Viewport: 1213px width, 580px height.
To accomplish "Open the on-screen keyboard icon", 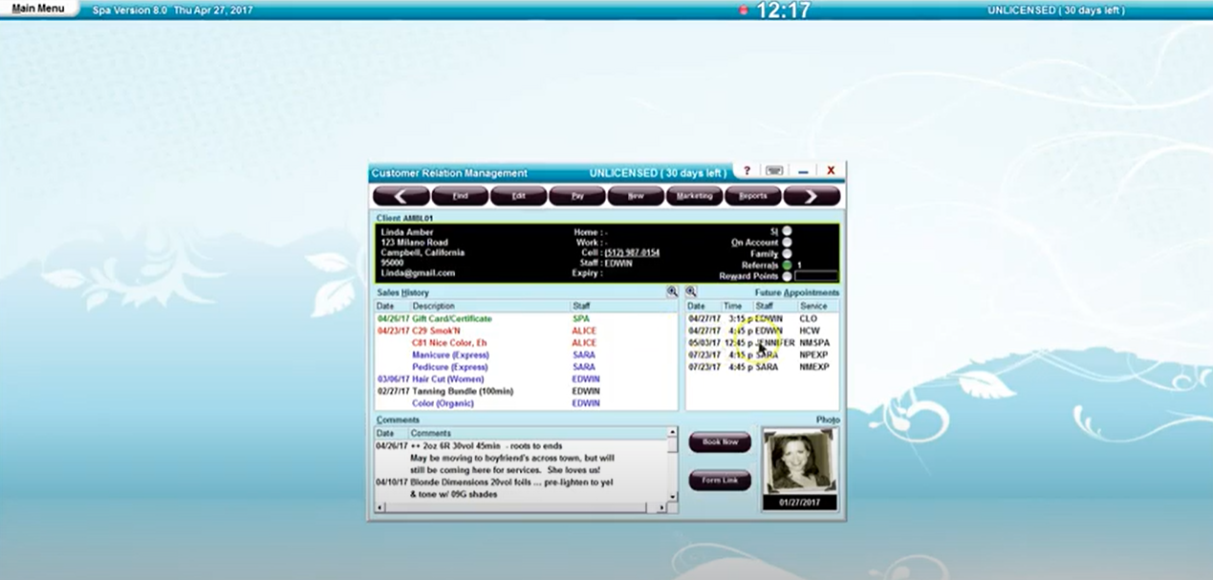I will (x=773, y=170).
